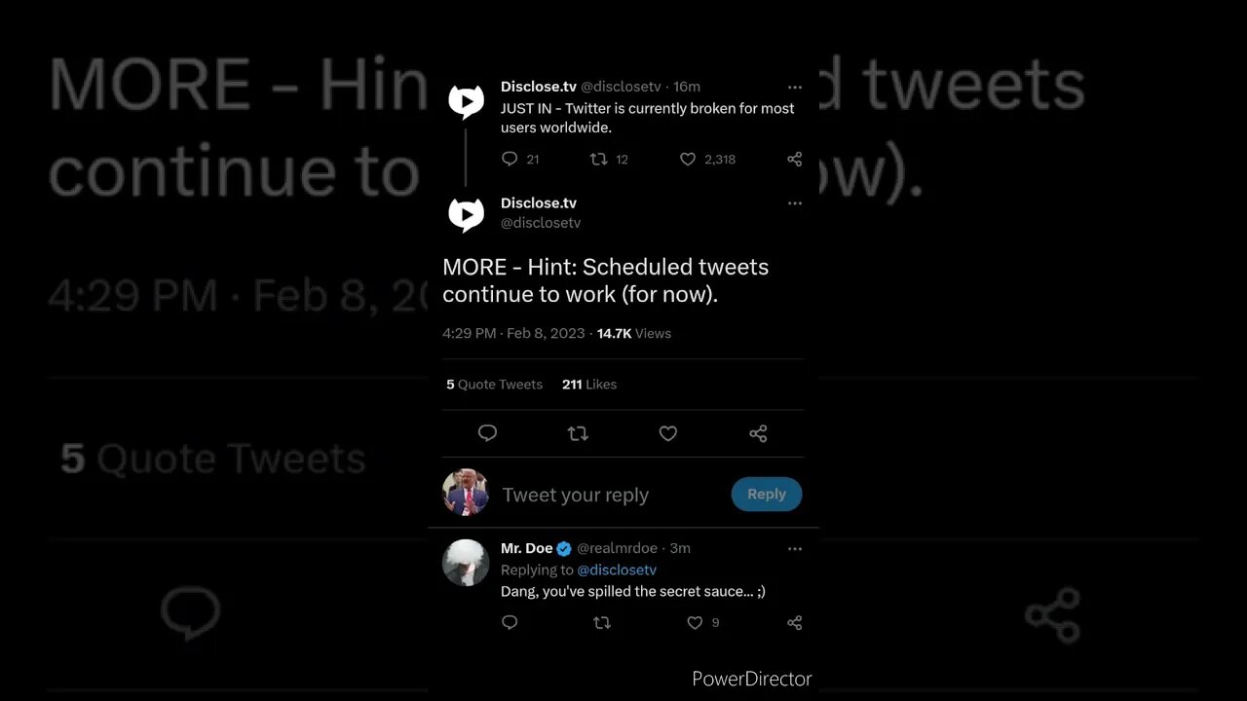Open the 5 Quote Tweets list

(494, 385)
